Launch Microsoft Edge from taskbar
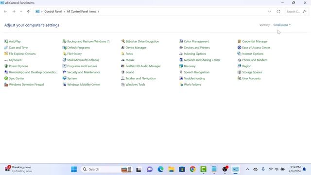 point(160,169)
